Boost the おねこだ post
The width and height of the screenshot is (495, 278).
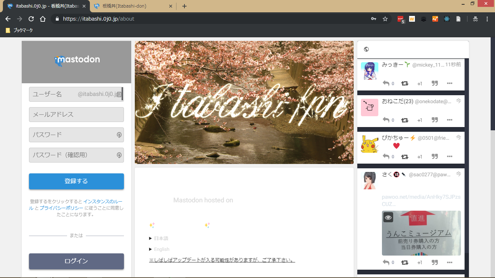click(405, 120)
